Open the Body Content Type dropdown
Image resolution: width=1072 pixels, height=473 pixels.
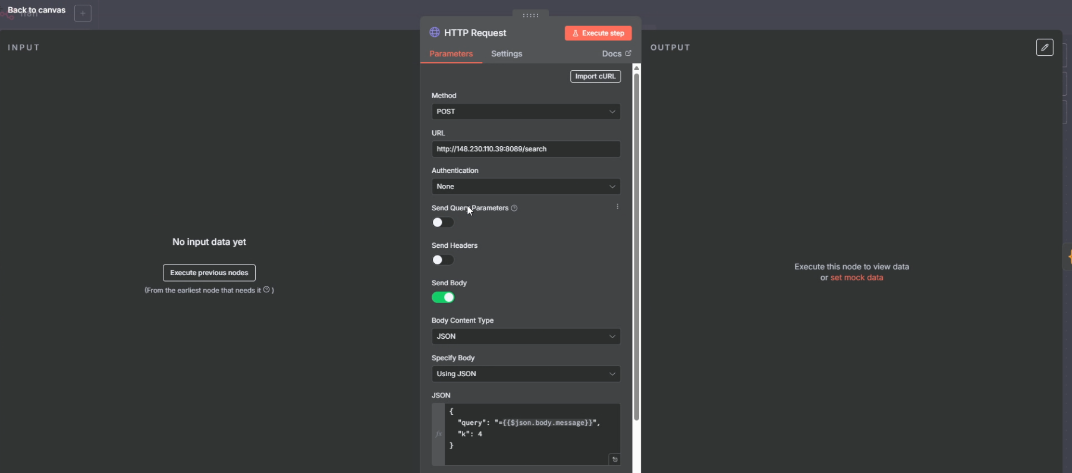pos(526,336)
